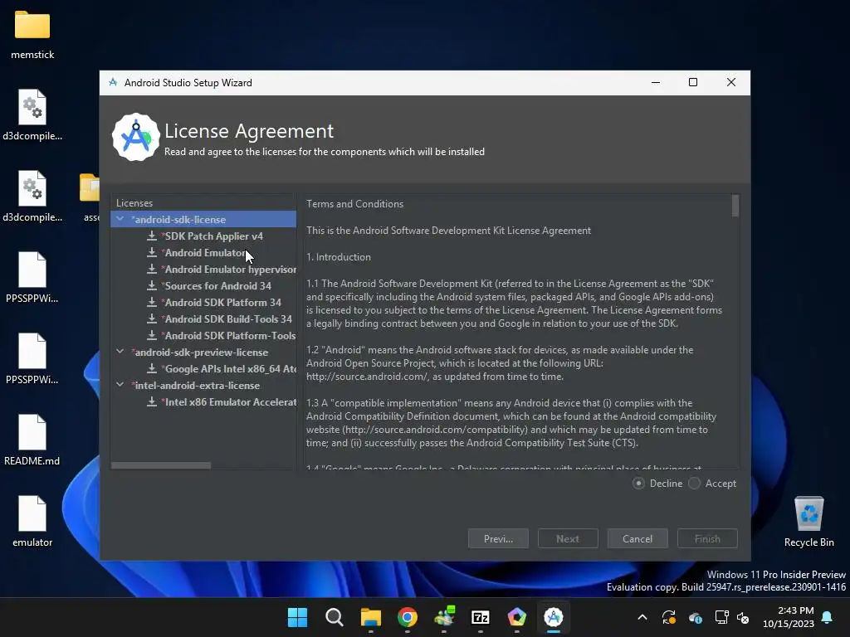Select 'Intel x86 Emulator Accelerat' row
The image size is (850, 637).
coord(203,402)
